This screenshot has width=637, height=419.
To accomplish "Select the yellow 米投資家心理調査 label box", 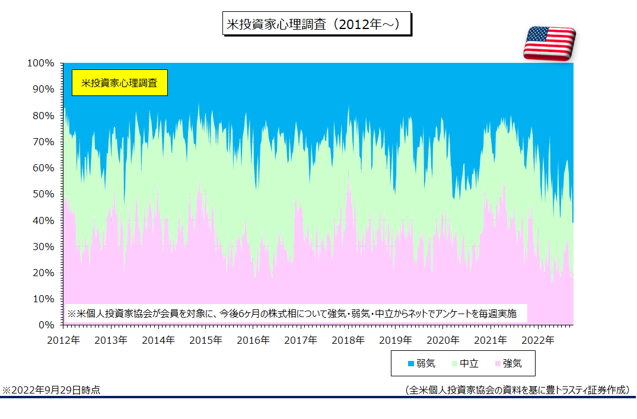I will [x=119, y=83].
